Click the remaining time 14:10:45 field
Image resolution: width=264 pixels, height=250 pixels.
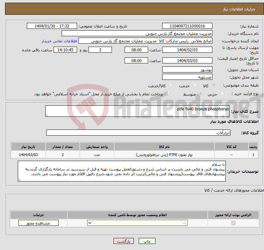click(x=65, y=50)
